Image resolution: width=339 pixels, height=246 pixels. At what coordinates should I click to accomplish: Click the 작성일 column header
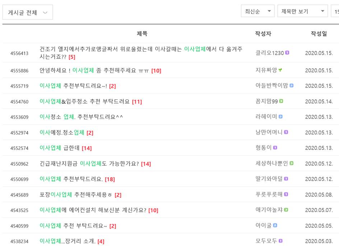pyautogui.click(x=319, y=34)
